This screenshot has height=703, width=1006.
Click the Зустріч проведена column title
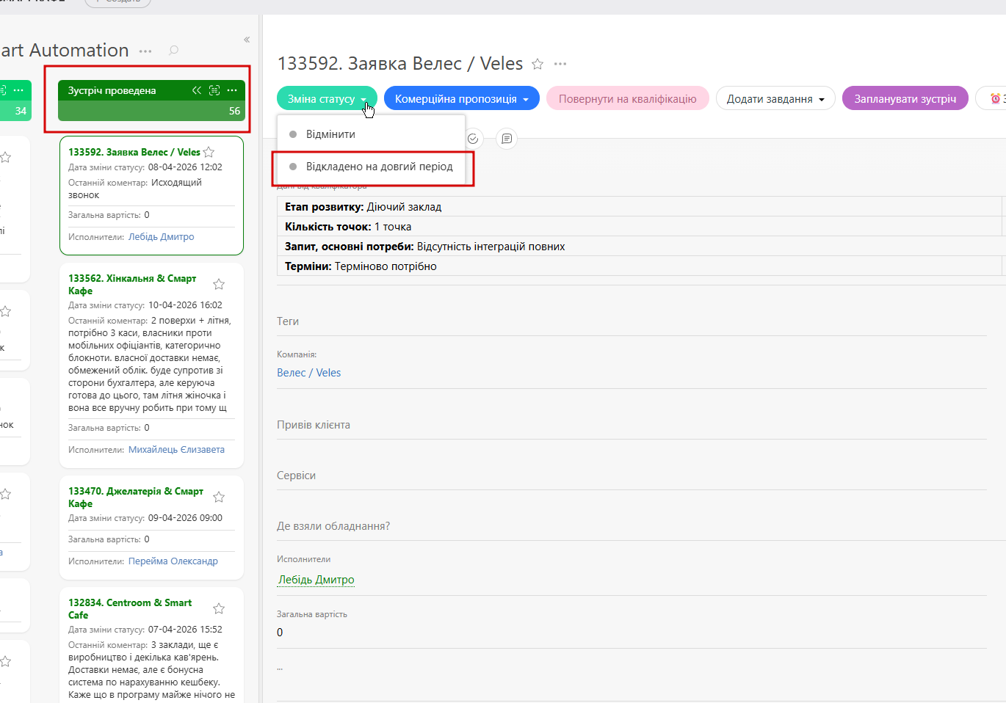pos(112,90)
